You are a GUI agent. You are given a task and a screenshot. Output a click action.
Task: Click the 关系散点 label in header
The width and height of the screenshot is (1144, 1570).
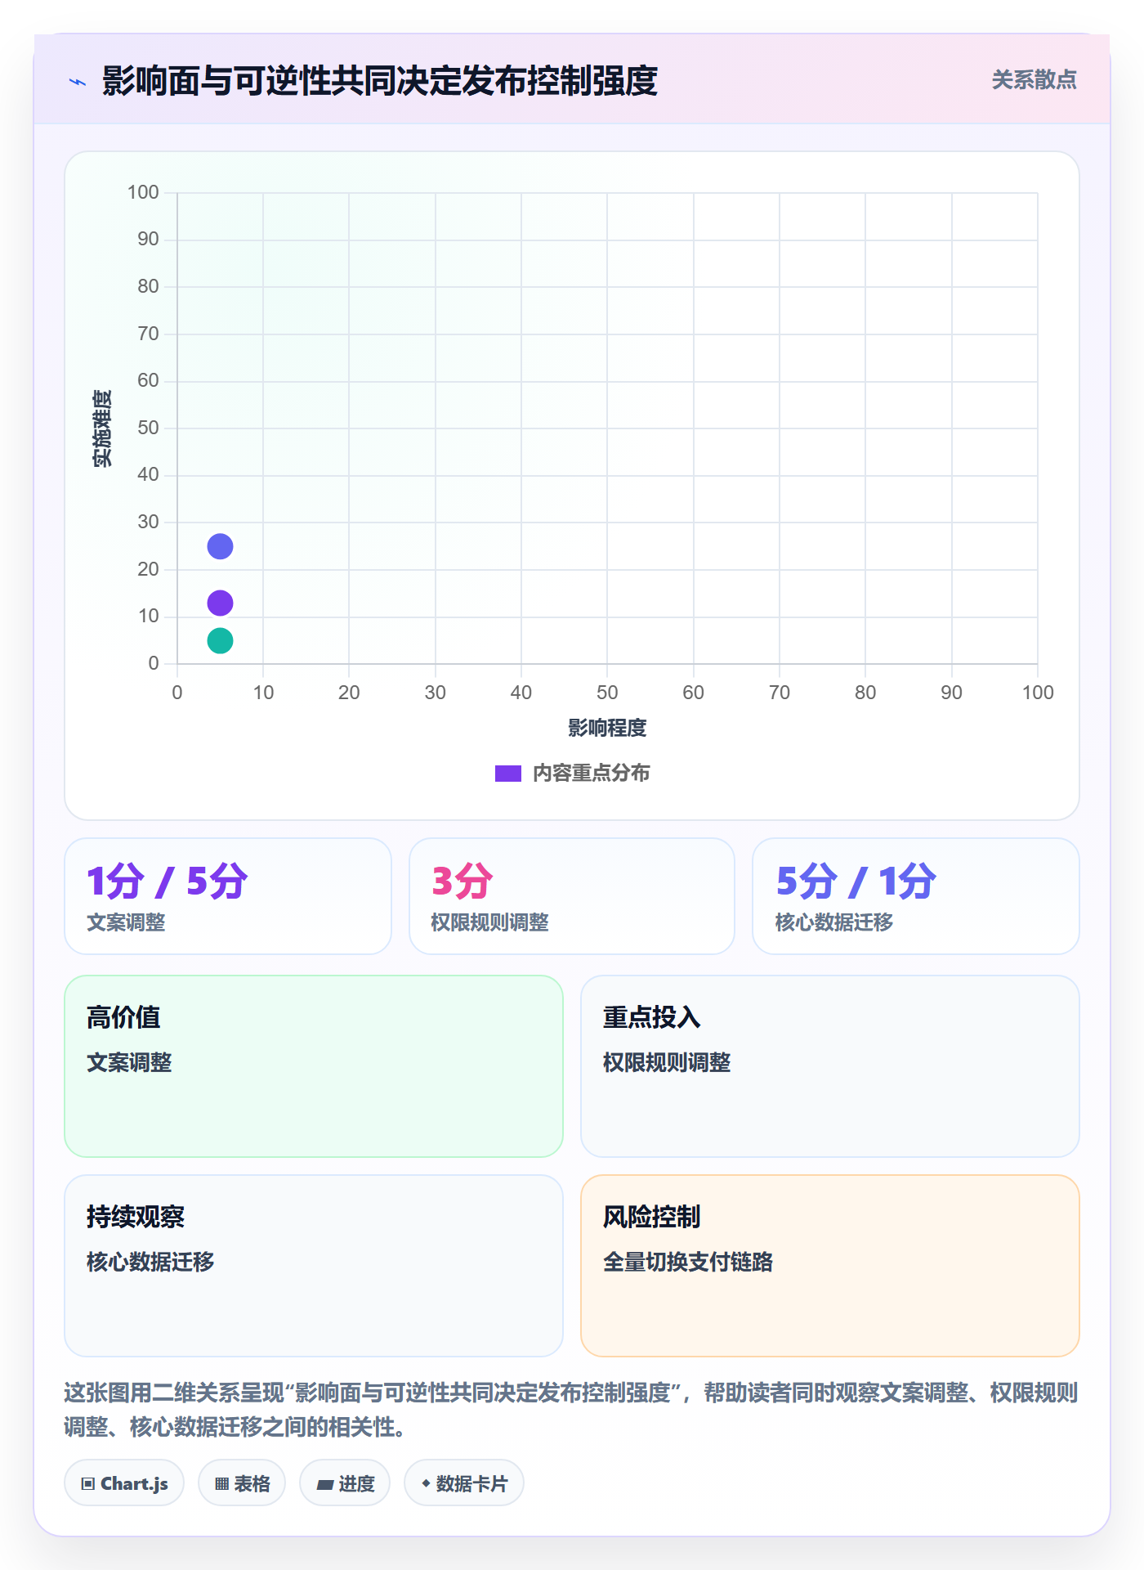(1034, 80)
